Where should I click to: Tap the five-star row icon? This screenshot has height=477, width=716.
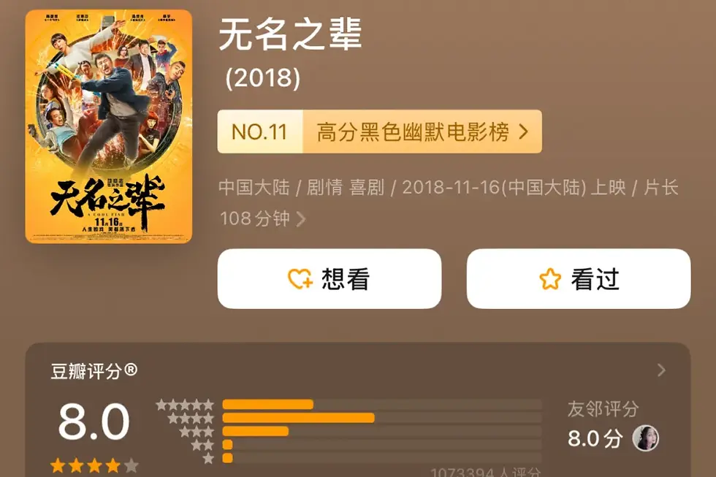point(185,405)
